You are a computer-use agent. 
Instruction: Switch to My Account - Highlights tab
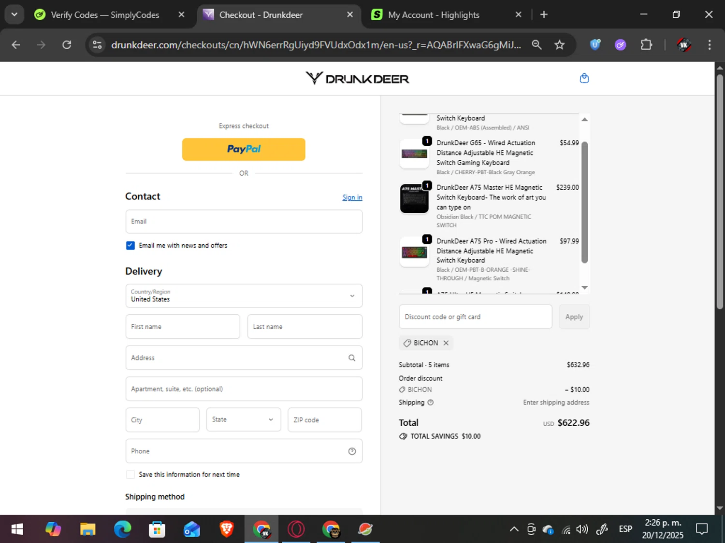click(x=434, y=15)
